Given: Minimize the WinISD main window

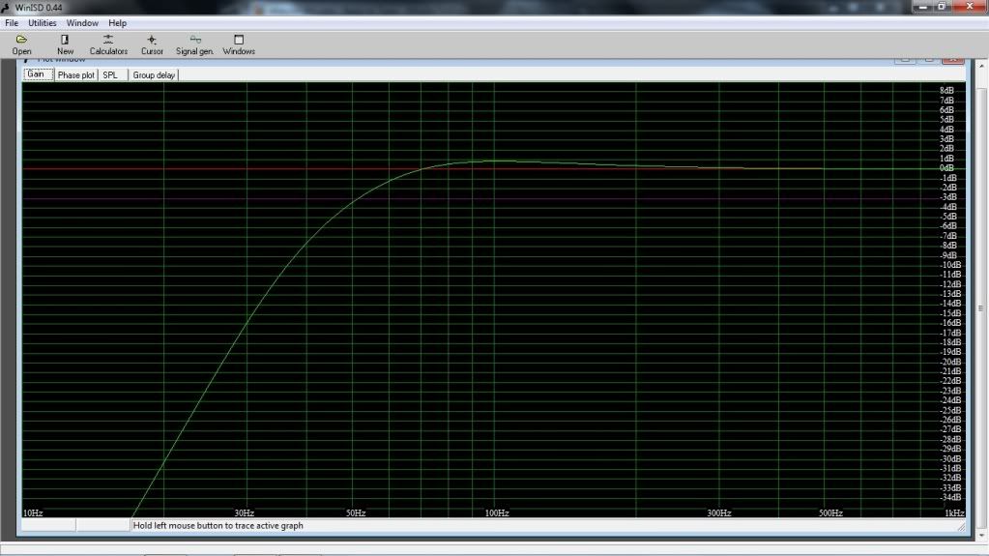Looking at the screenshot, I should (922, 7).
